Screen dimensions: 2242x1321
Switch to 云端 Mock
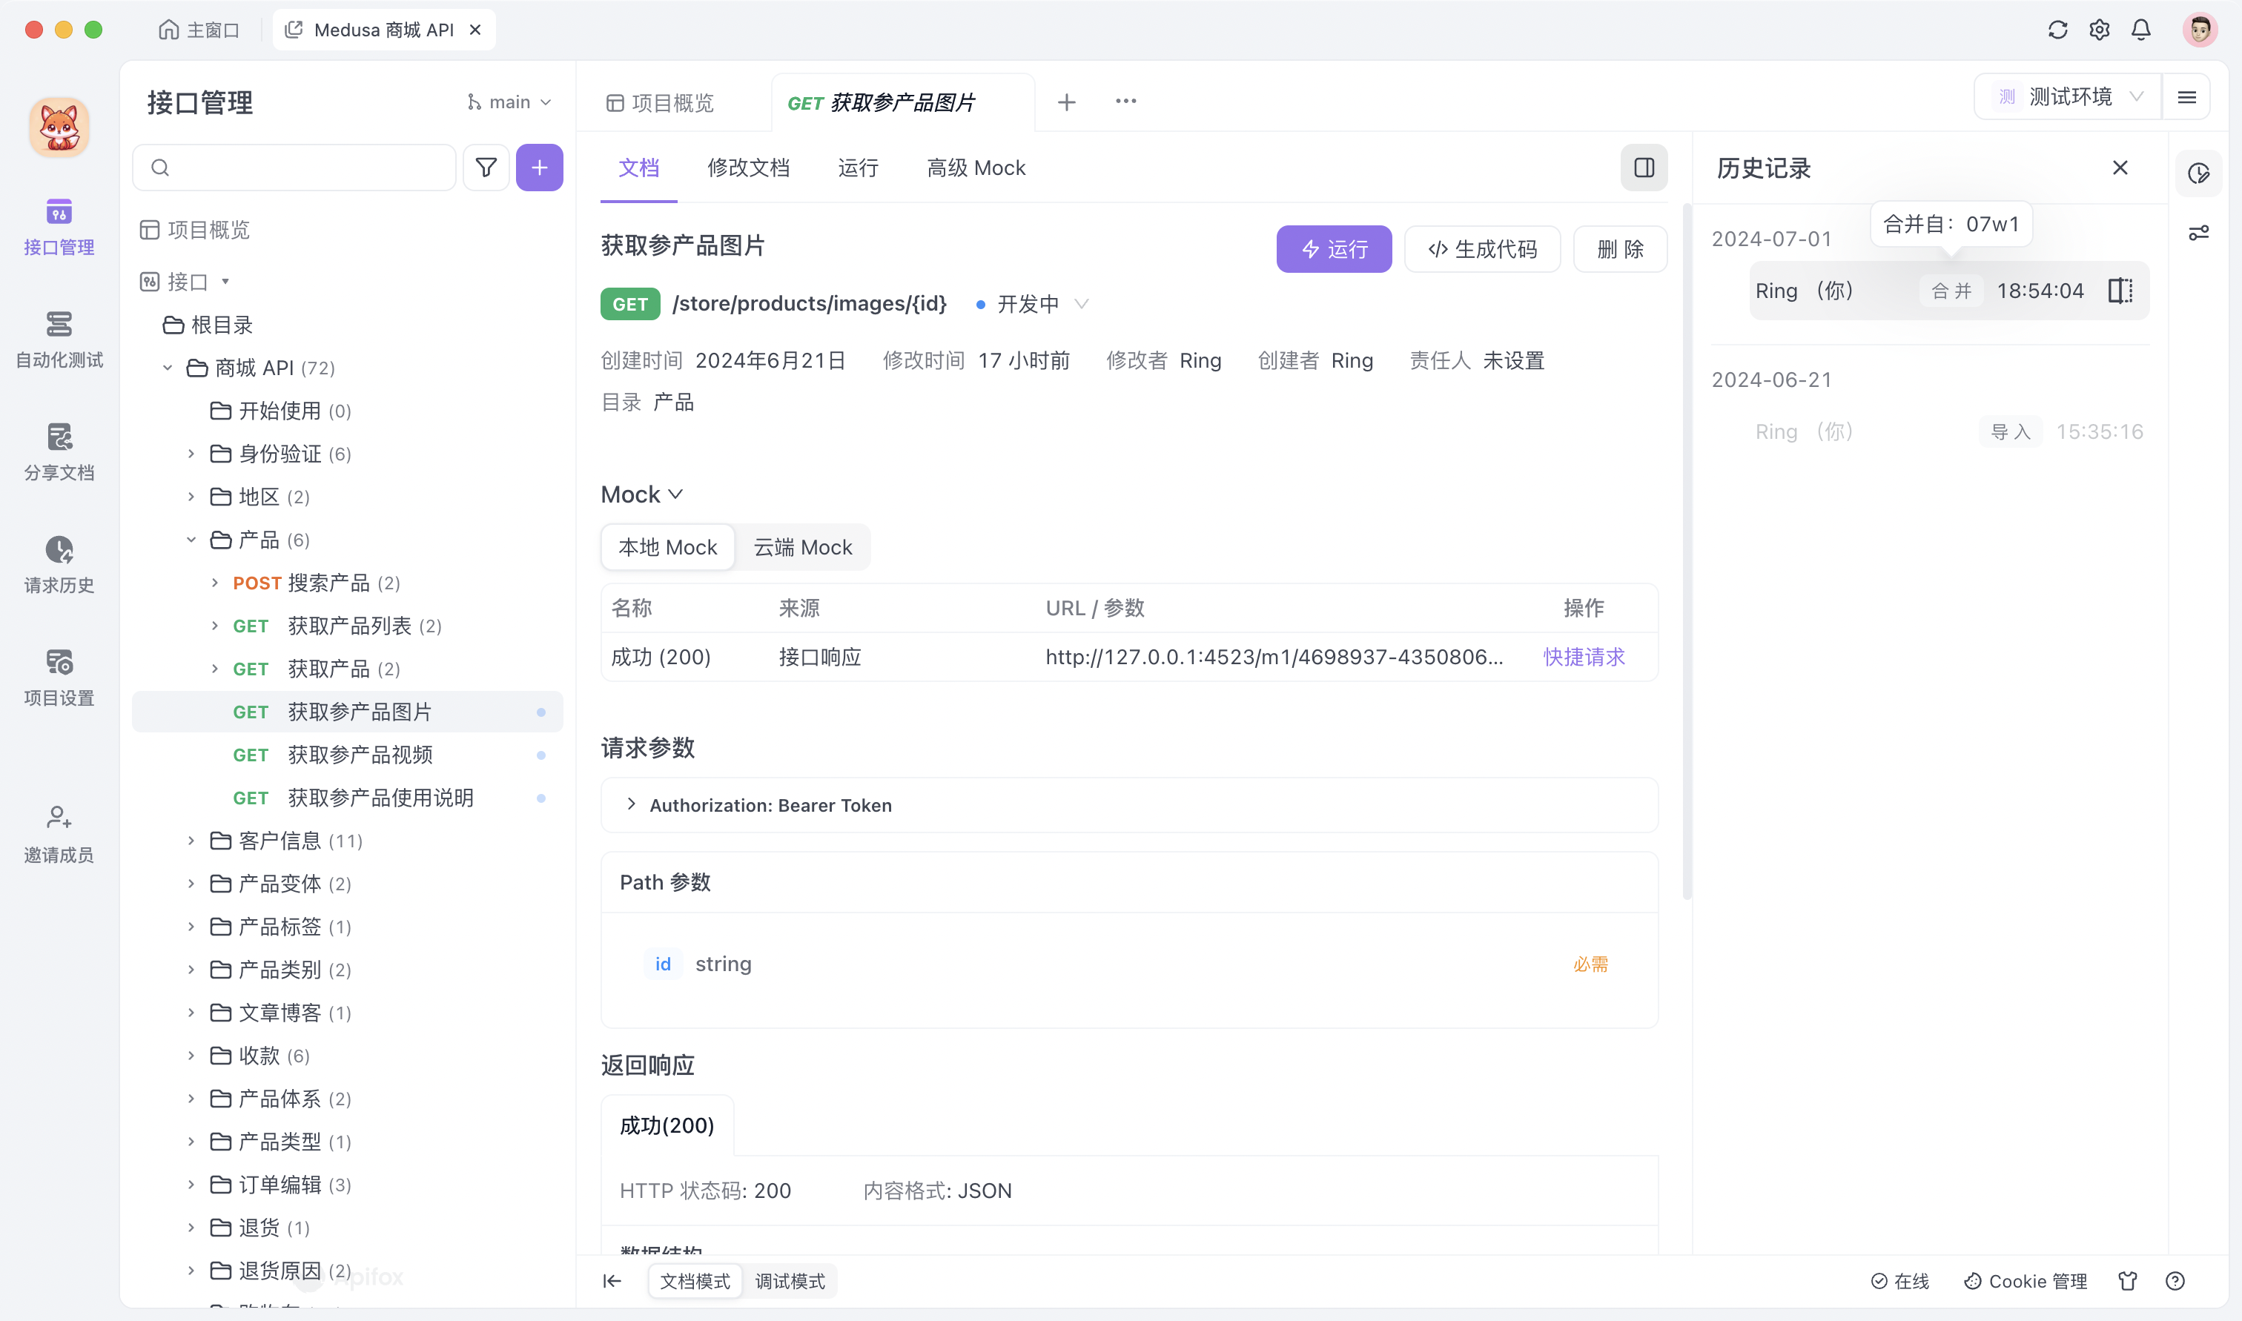coord(802,546)
